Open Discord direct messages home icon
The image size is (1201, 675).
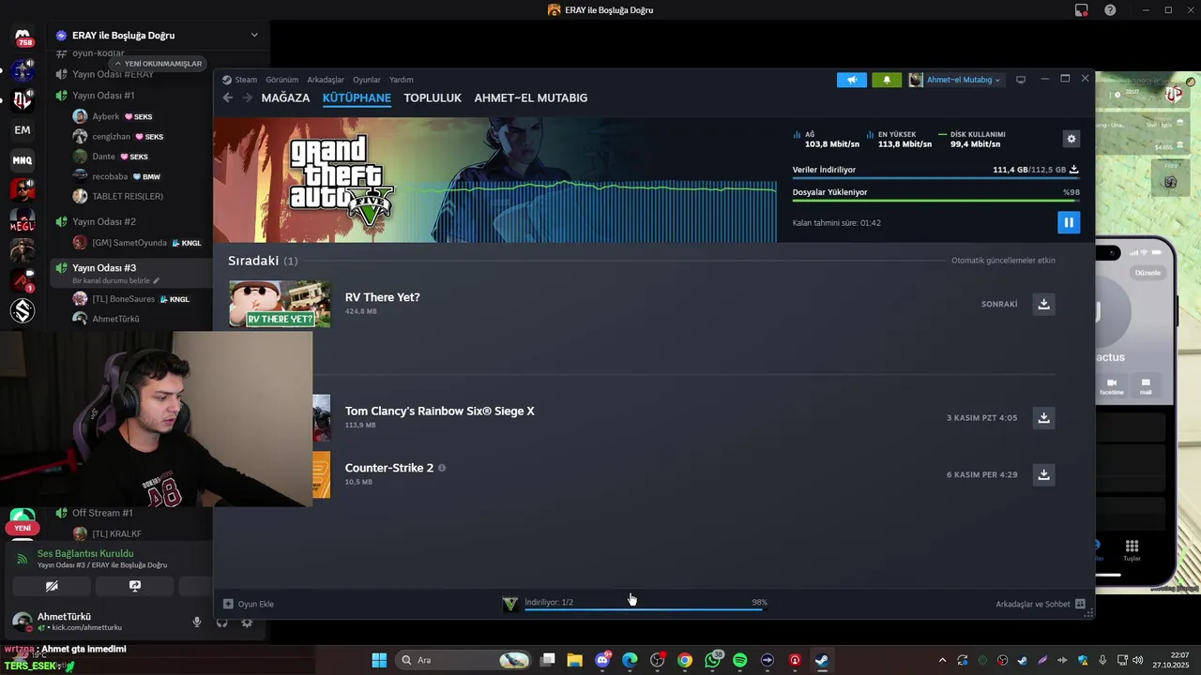tap(23, 37)
